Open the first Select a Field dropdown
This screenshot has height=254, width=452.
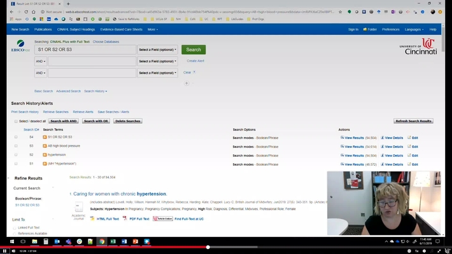pyautogui.click(x=158, y=50)
